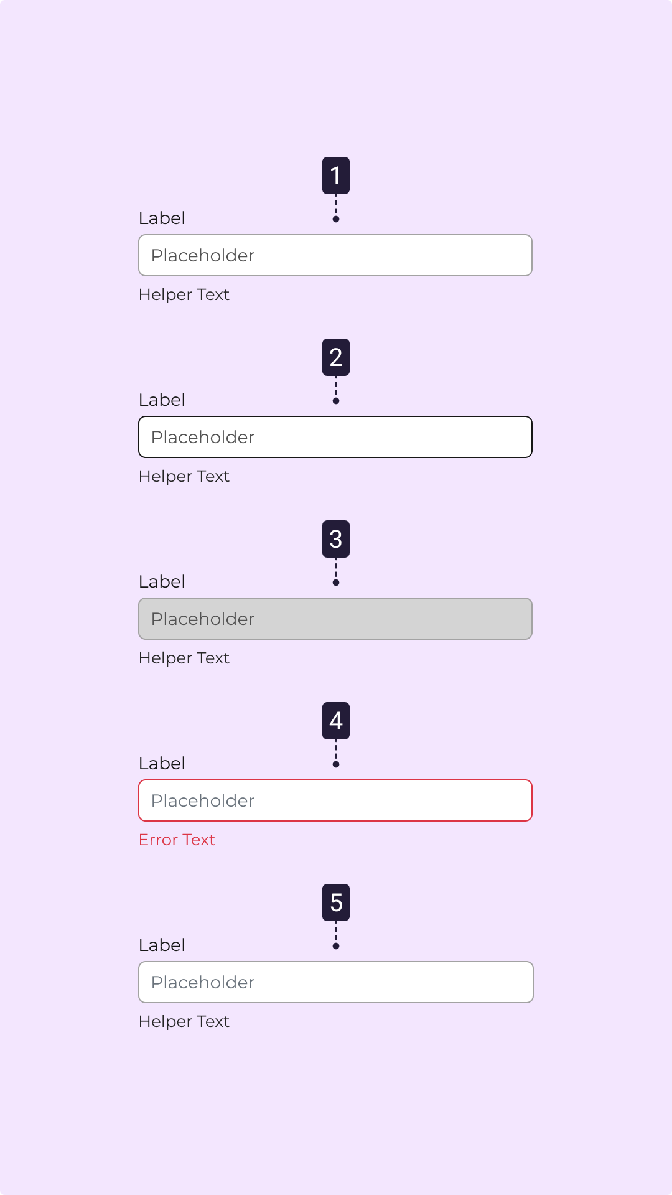
Task: Click the Label above the red-bordered field
Action: (162, 764)
